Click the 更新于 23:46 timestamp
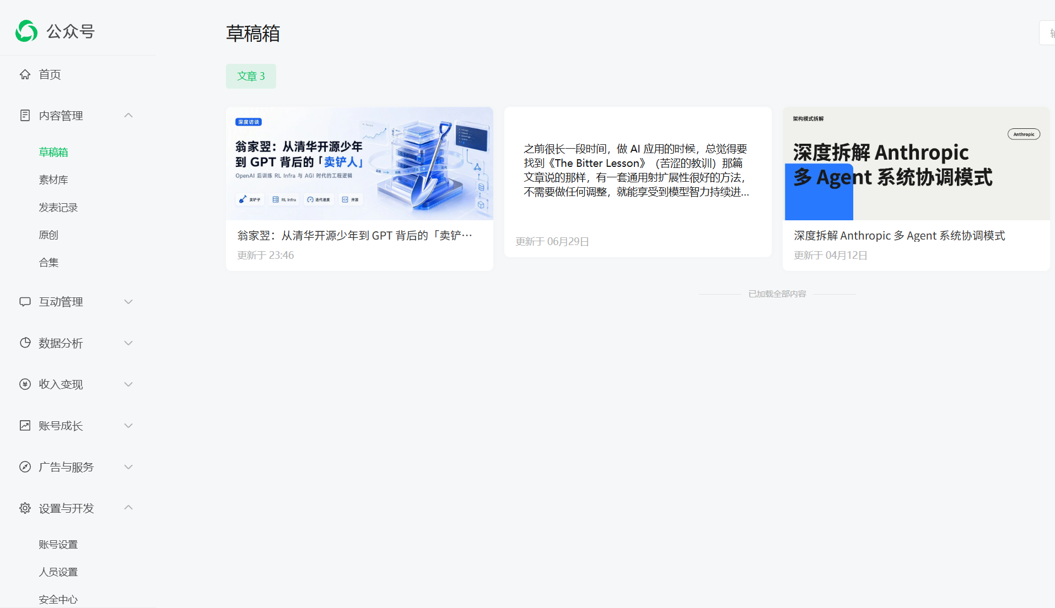This screenshot has width=1055, height=608. pos(266,255)
